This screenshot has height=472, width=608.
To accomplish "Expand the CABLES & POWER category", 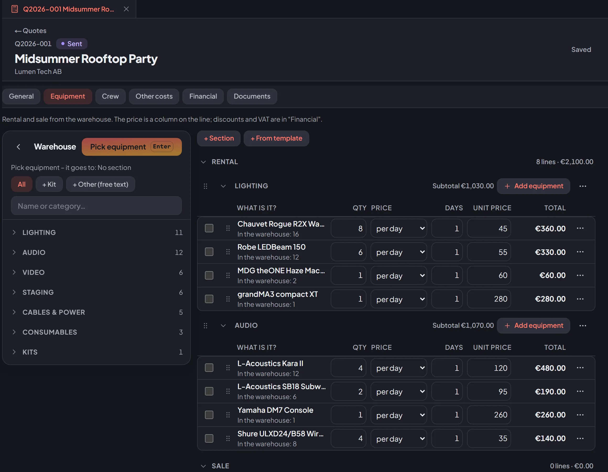I will point(14,312).
